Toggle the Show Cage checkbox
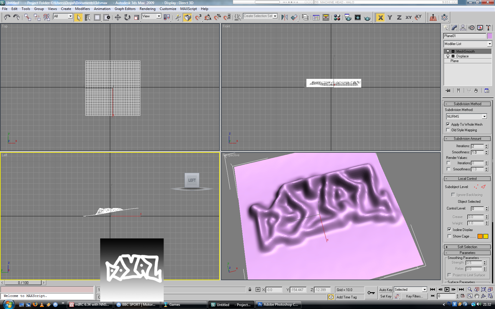The width and height of the screenshot is (495, 309). (449, 236)
